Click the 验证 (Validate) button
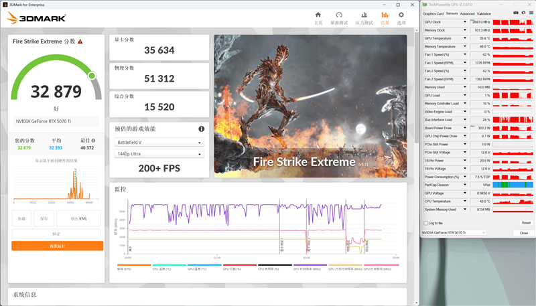 tap(56, 234)
